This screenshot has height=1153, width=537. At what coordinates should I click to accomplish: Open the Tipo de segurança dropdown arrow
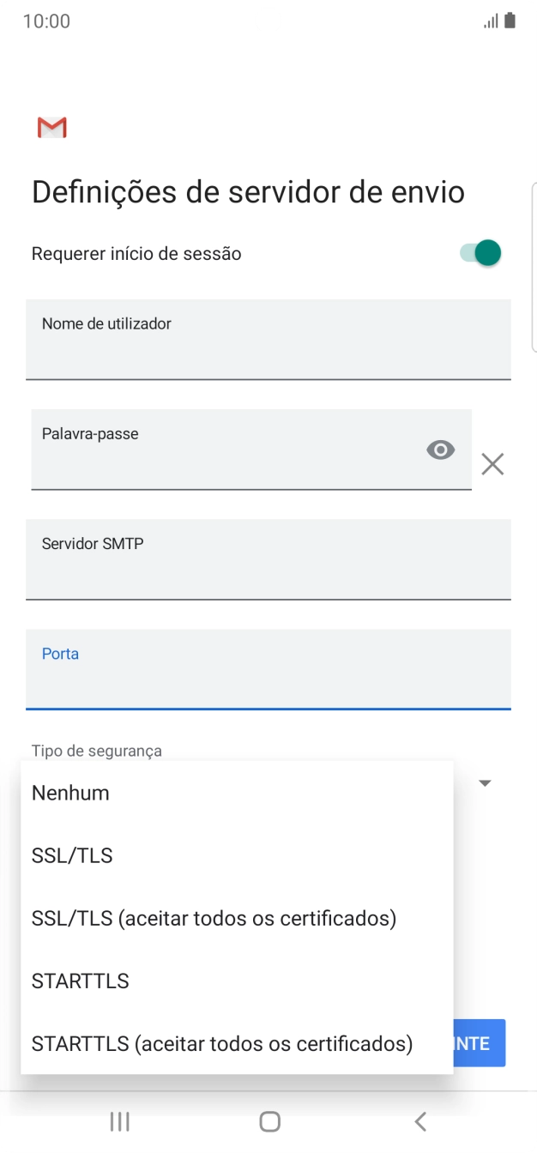point(485,782)
